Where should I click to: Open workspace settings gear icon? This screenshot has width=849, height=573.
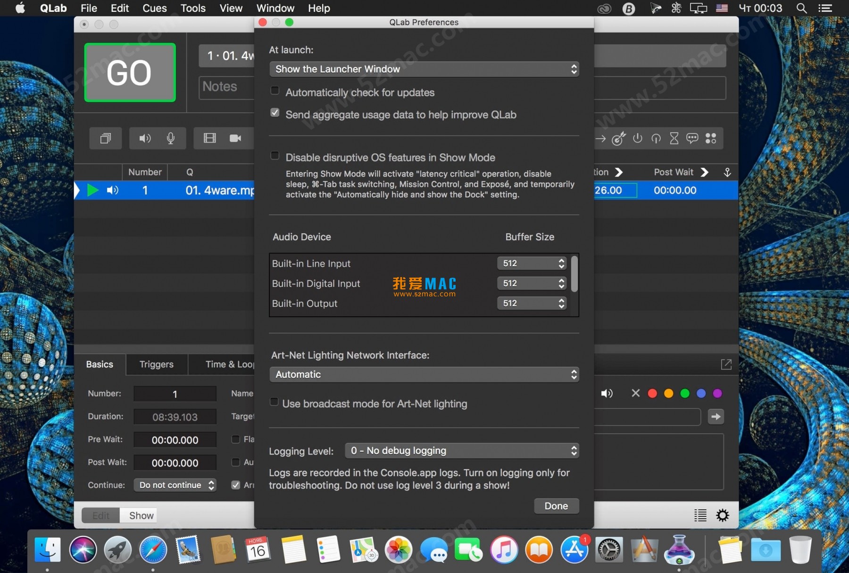pos(723,515)
